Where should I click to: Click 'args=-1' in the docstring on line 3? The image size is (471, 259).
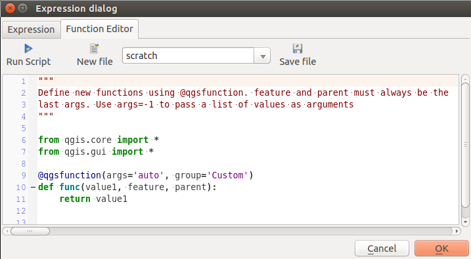pyautogui.click(x=135, y=105)
